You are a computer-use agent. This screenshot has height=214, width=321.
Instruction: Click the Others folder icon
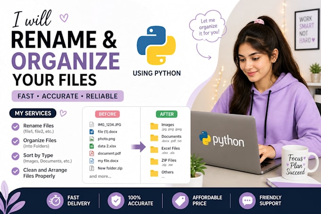154,173
